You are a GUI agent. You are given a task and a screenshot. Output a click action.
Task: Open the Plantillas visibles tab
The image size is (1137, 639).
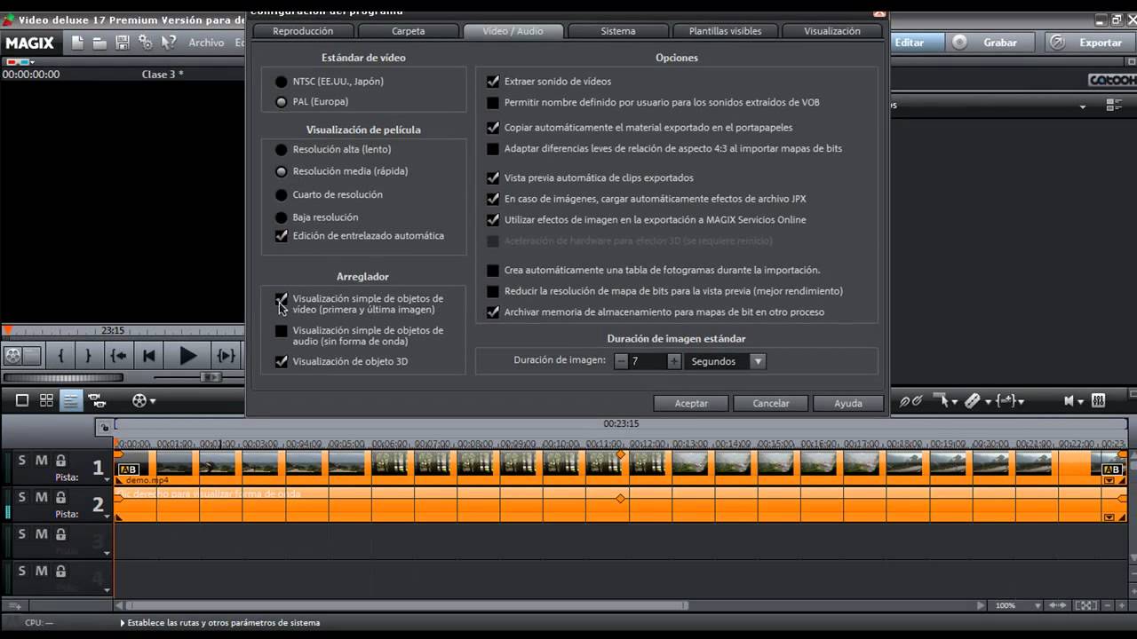[x=725, y=31]
